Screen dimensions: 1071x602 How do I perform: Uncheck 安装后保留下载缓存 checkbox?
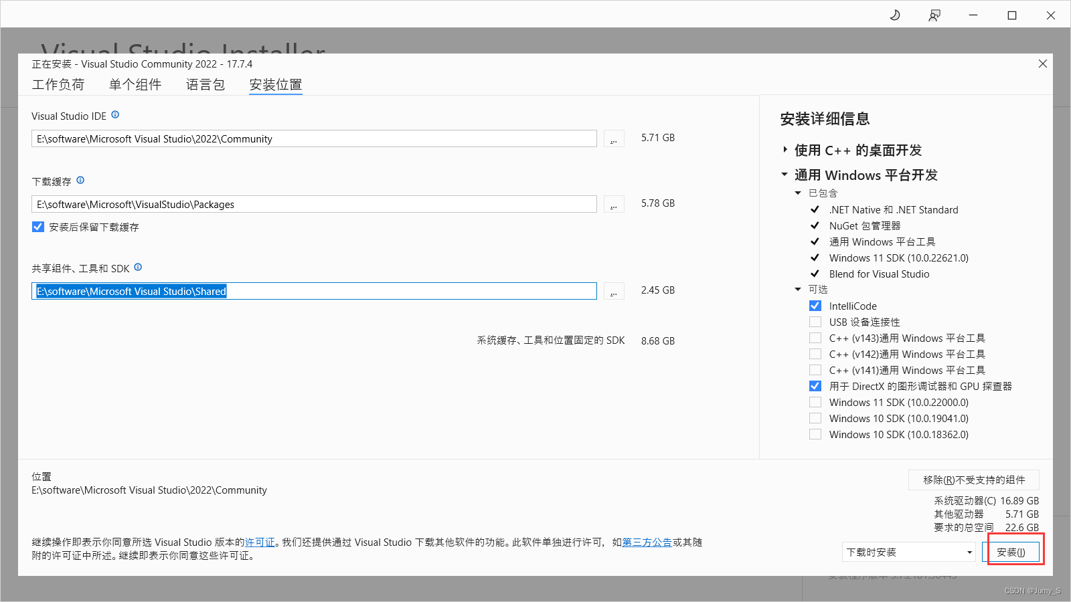tap(38, 227)
